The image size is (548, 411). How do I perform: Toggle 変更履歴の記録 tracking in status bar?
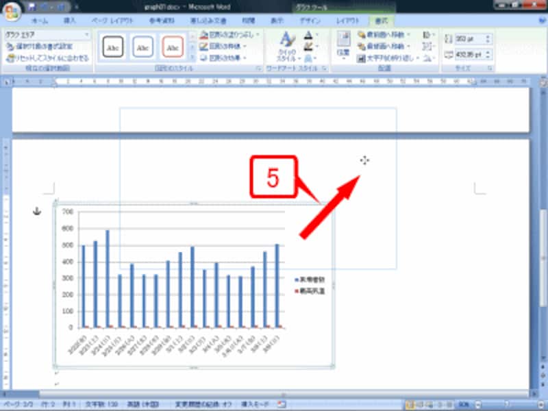click(203, 404)
